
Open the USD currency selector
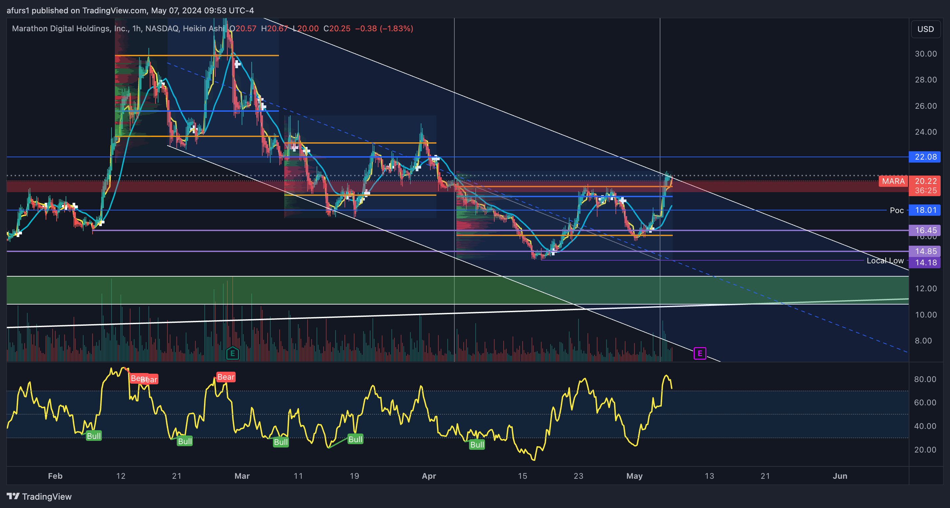click(926, 29)
